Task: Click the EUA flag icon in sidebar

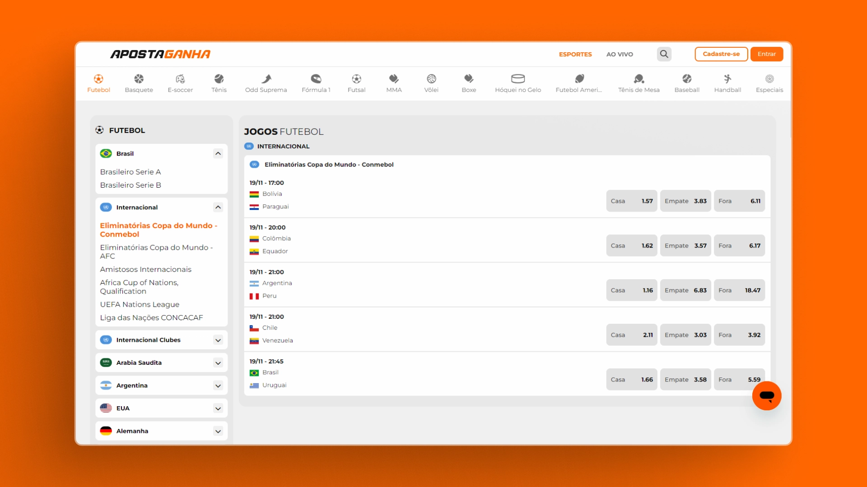Action: [106, 408]
